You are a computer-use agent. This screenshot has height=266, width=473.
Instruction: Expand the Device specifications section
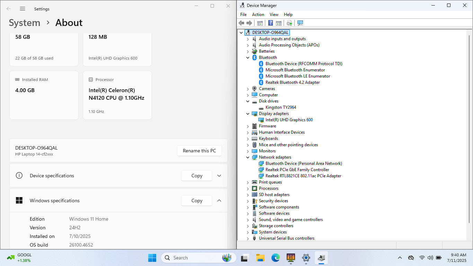[219, 176]
